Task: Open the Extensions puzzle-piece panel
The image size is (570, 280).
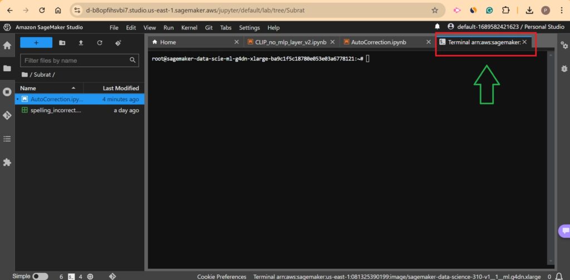Action: (x=7, y=162)
